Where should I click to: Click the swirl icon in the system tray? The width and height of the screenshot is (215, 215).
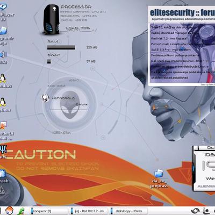[196, 211]
